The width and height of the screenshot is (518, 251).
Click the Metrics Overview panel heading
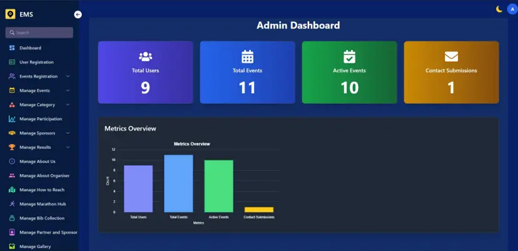130,129
